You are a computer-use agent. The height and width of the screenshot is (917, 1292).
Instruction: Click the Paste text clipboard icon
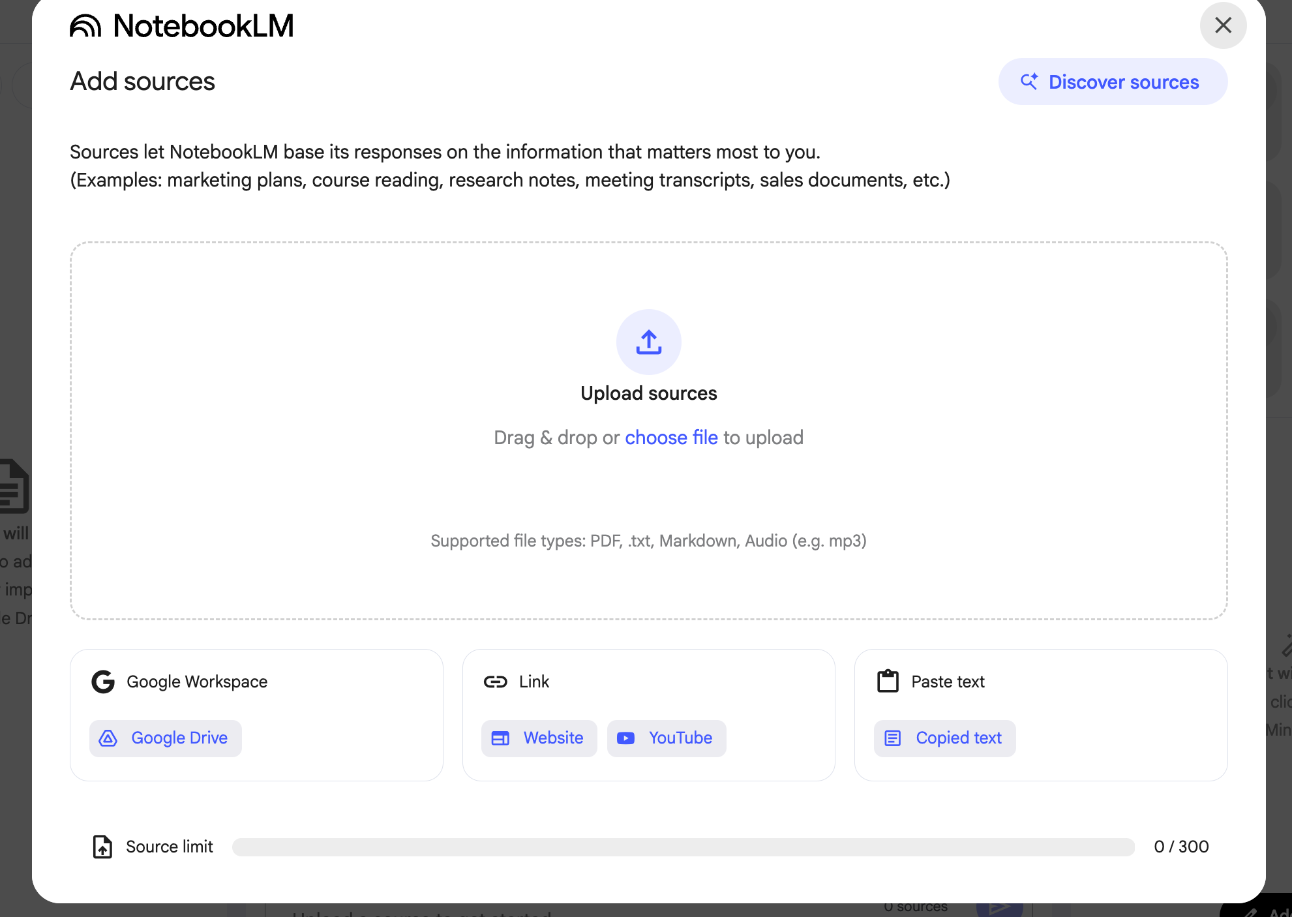click(x=888, y=682)
